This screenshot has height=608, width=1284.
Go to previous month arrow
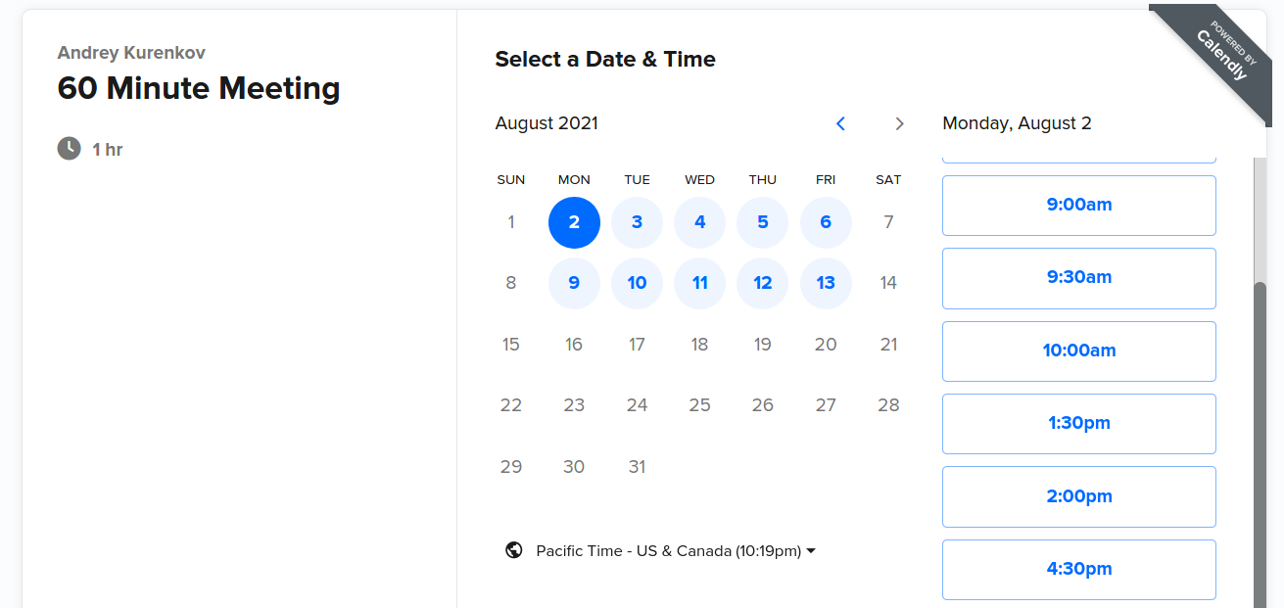tap(840, 123)
